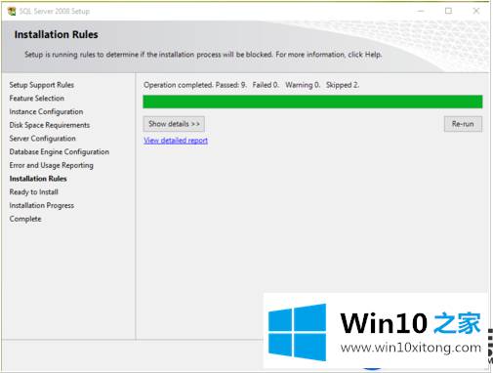This screenshot has height=373, width=493.
Task: Open the View detailed report link
Action: click(x=176, y=141)
